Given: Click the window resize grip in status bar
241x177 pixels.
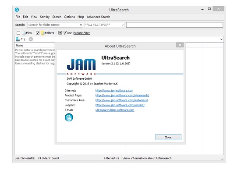Looking at the screenshot, I should click(x=223, y=159).
